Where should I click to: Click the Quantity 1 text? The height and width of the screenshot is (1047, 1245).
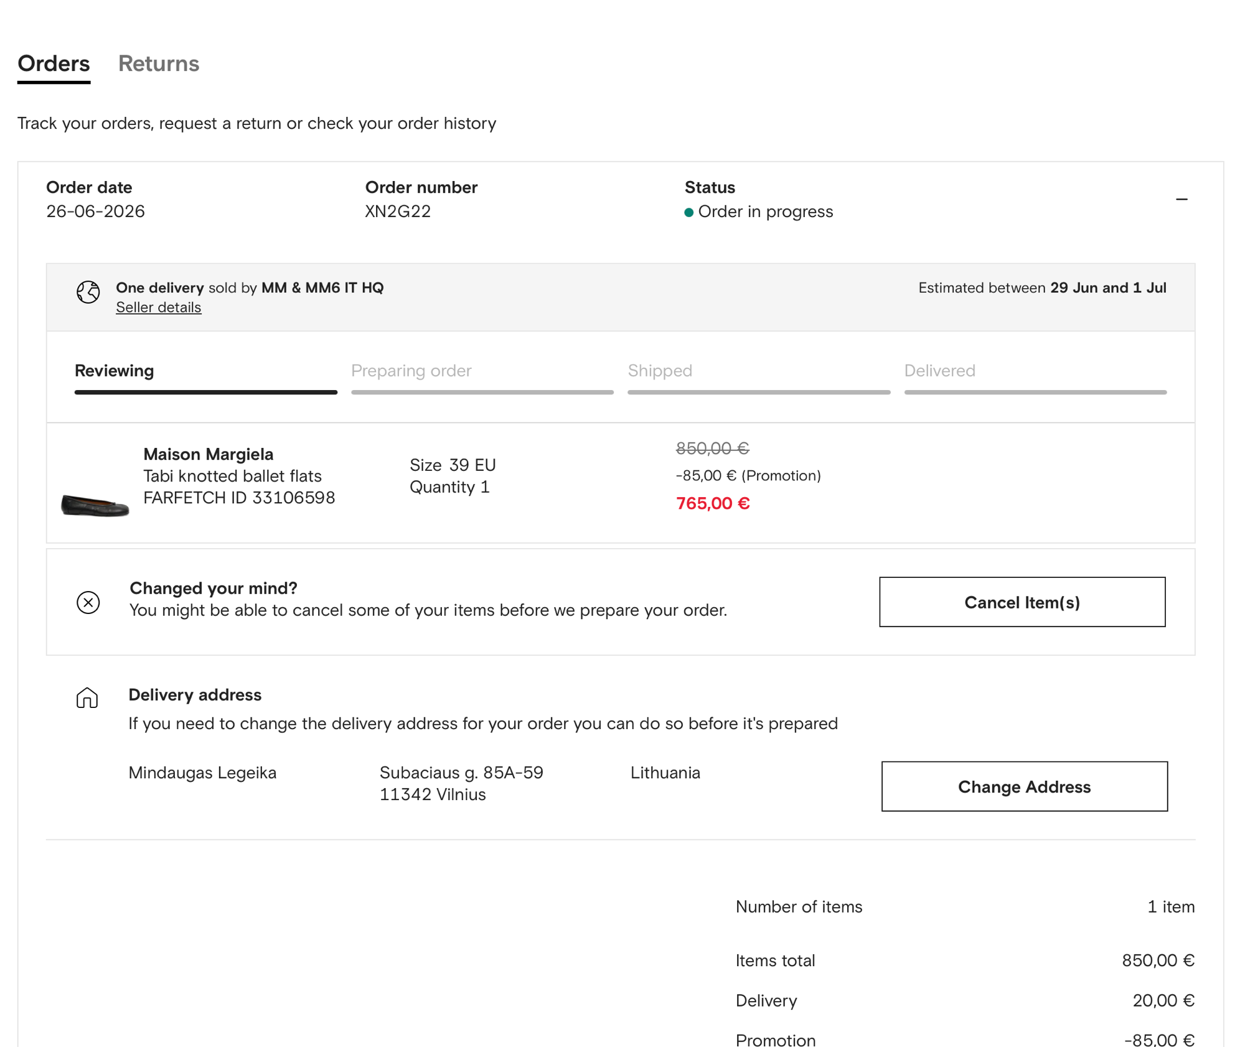[x=449, y=487]
